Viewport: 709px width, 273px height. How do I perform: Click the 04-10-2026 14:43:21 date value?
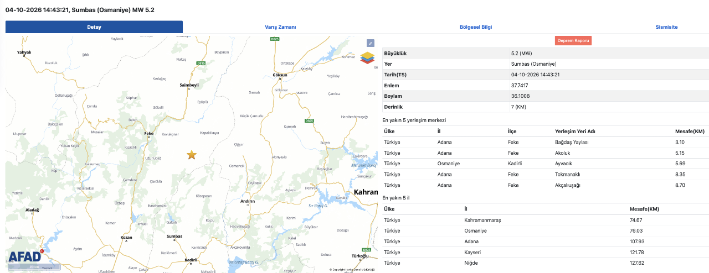[536, 75]
